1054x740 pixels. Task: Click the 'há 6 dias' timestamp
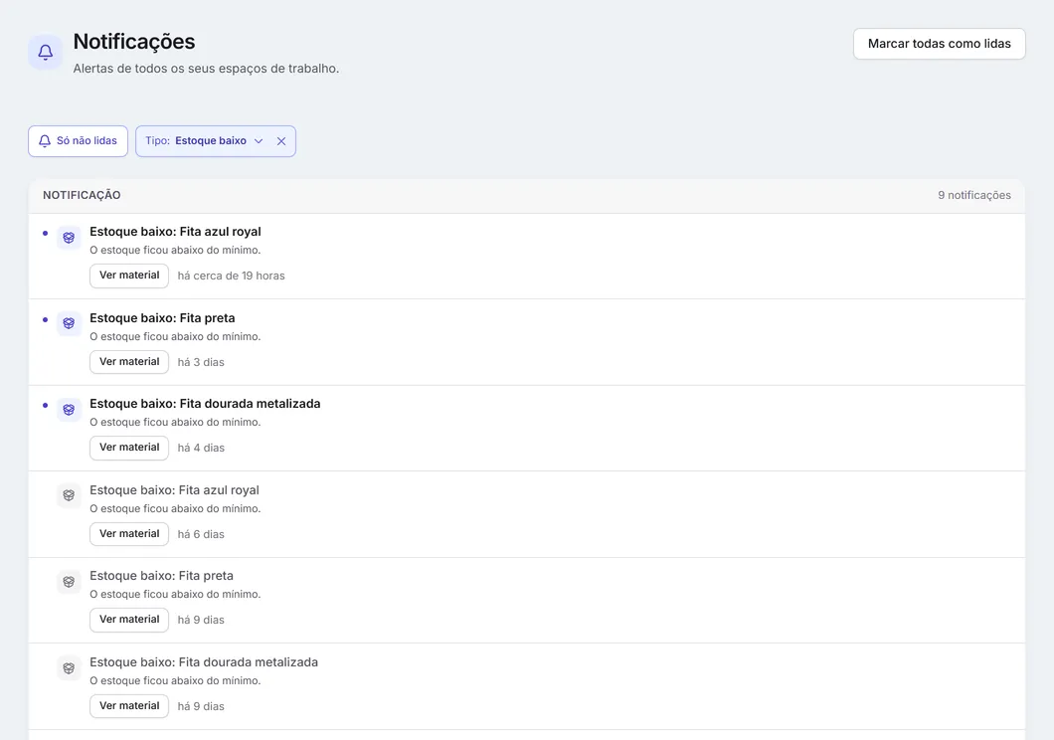pyautogui.click(x=201, y=534)
